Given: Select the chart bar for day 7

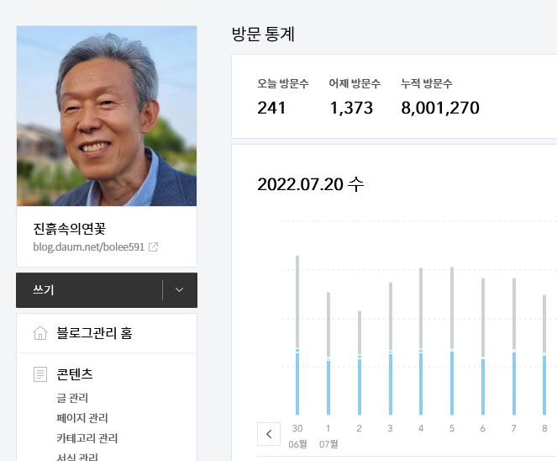Looking at the screenshot, I should tap(513, 347).
